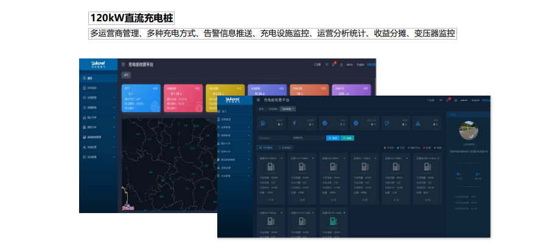
Task: Click fullscreen (全屏) icon in front window
Action: tap(431, 100)
